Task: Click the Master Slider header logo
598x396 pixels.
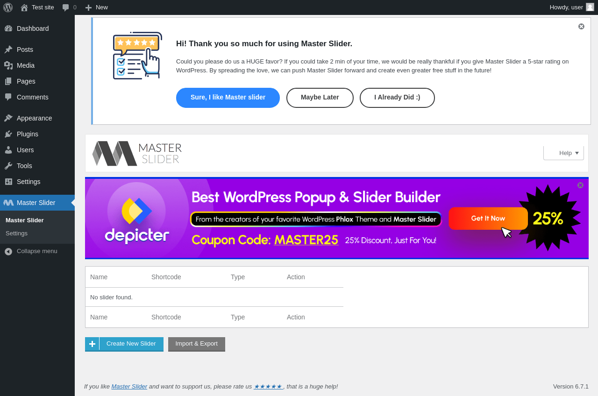Action: 137,153
